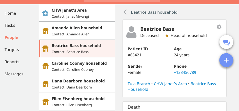Click the blue chat bubble button
239x111 pixels.
coord(226,42)
